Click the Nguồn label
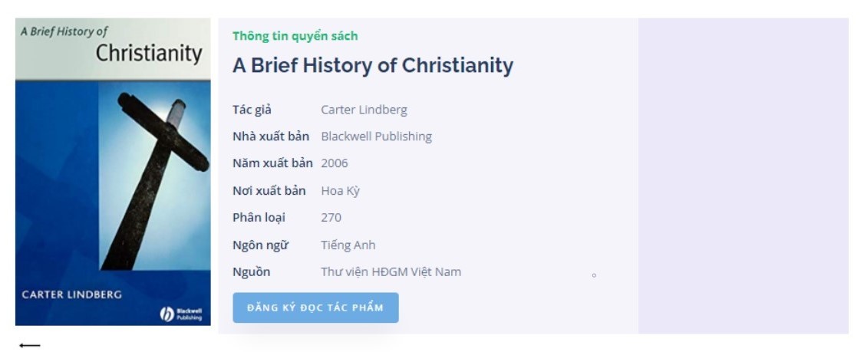The height and width of the screenshot is (352, 864). pyautogui.click(x=251, y=272)
